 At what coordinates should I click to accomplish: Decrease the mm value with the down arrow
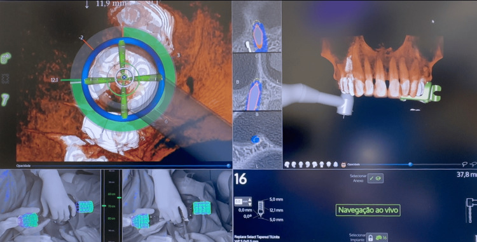click(250, 204)
